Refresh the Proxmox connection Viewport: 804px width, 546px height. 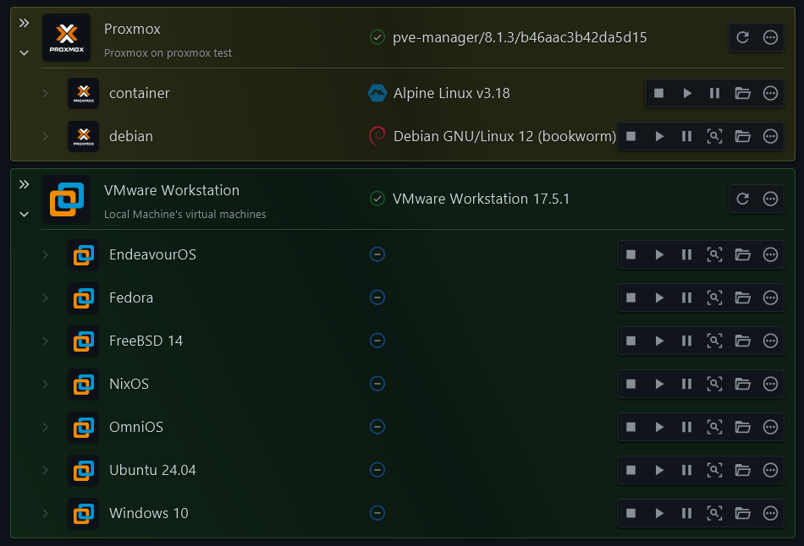tap(742, 37)
